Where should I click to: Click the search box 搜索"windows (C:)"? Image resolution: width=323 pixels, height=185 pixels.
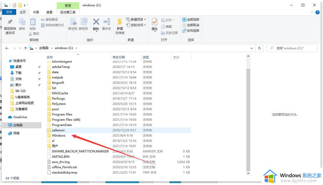[x=292, y=48]
